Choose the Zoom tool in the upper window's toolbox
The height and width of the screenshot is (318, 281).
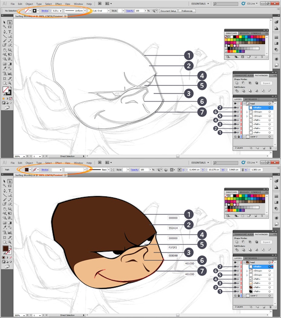10,83
